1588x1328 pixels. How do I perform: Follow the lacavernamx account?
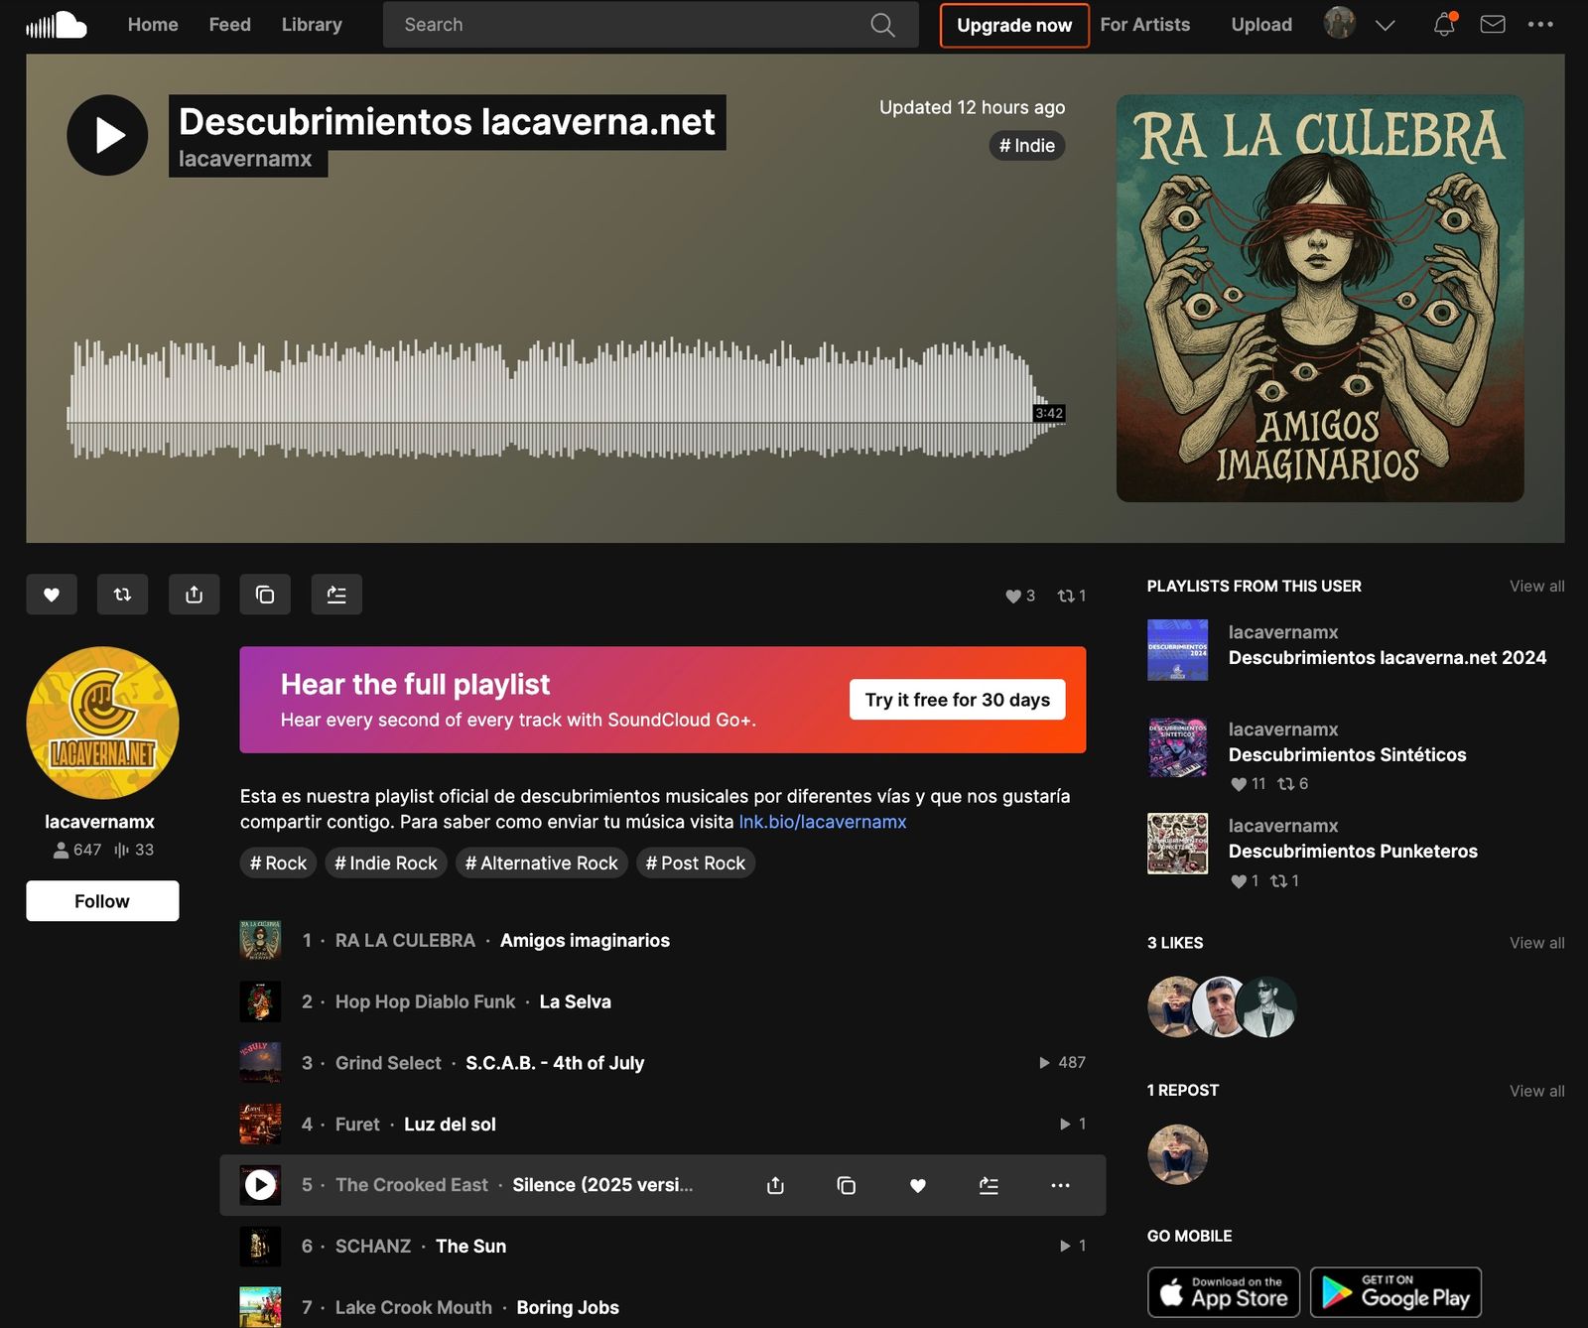click(102, 901)
